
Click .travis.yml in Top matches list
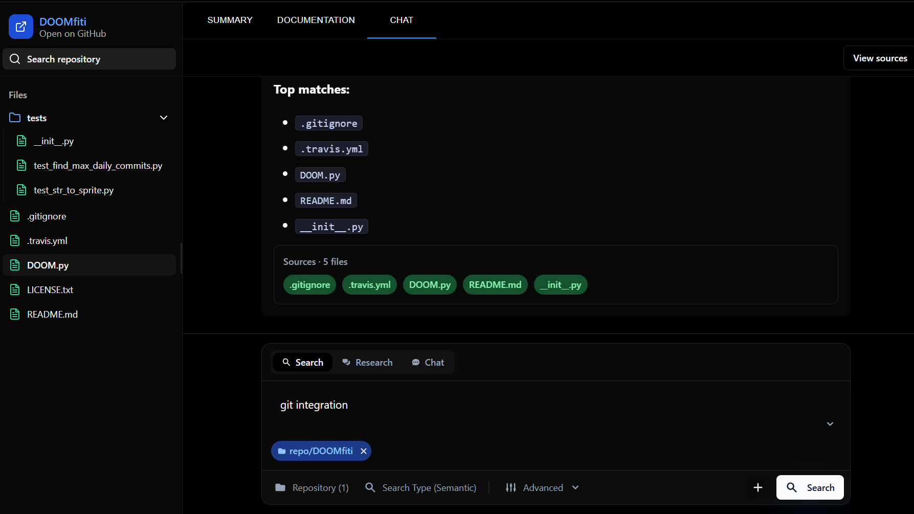click(331, 149)
